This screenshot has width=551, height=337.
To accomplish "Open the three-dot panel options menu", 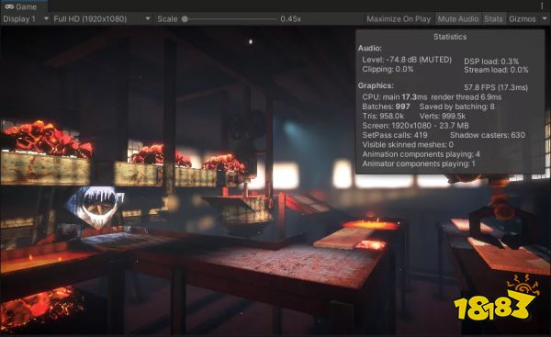I will 542,6.
